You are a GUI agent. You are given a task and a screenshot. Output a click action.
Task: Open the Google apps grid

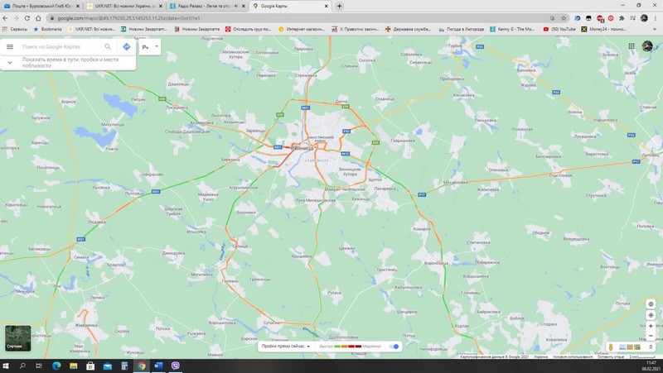point(632,46)
